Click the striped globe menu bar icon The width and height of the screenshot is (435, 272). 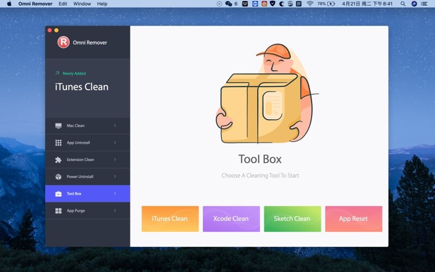[x=290, y=4]
